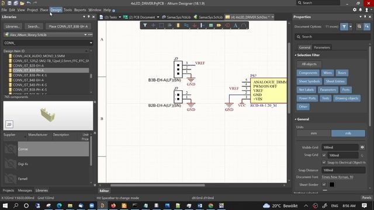The height and width of the screenshot is (210, 374).
Task: Click the user account icon at top right
Action: (366, 10)
